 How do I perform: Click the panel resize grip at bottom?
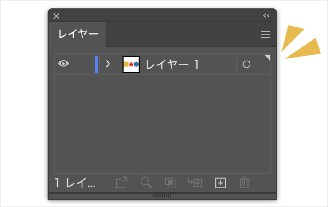pos(162,195)
